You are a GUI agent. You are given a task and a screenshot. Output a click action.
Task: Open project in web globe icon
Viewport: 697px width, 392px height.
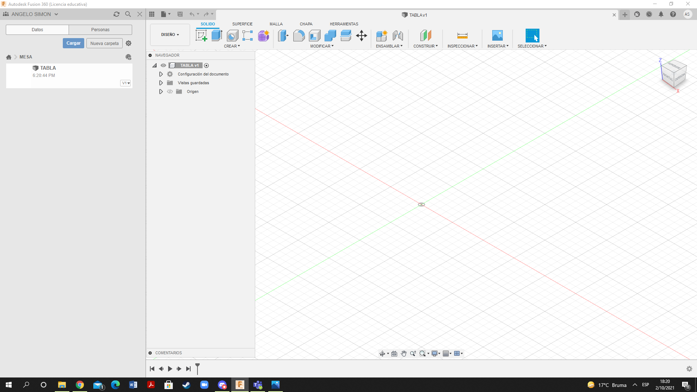pos(129,57)
